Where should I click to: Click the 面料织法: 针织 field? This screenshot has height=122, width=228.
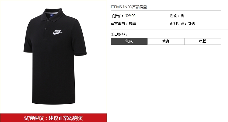click(x=182, y=23)
